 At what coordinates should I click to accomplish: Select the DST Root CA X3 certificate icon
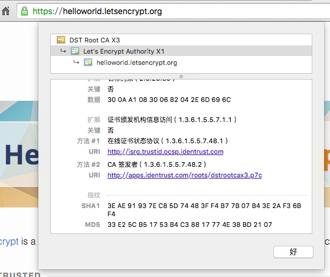61,39
